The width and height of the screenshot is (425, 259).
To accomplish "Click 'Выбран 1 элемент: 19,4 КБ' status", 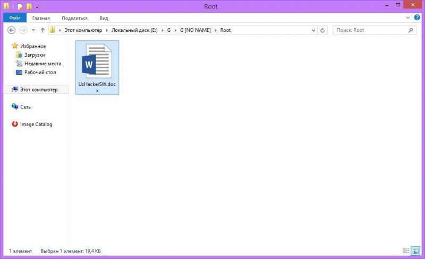I will pos(71,251).
